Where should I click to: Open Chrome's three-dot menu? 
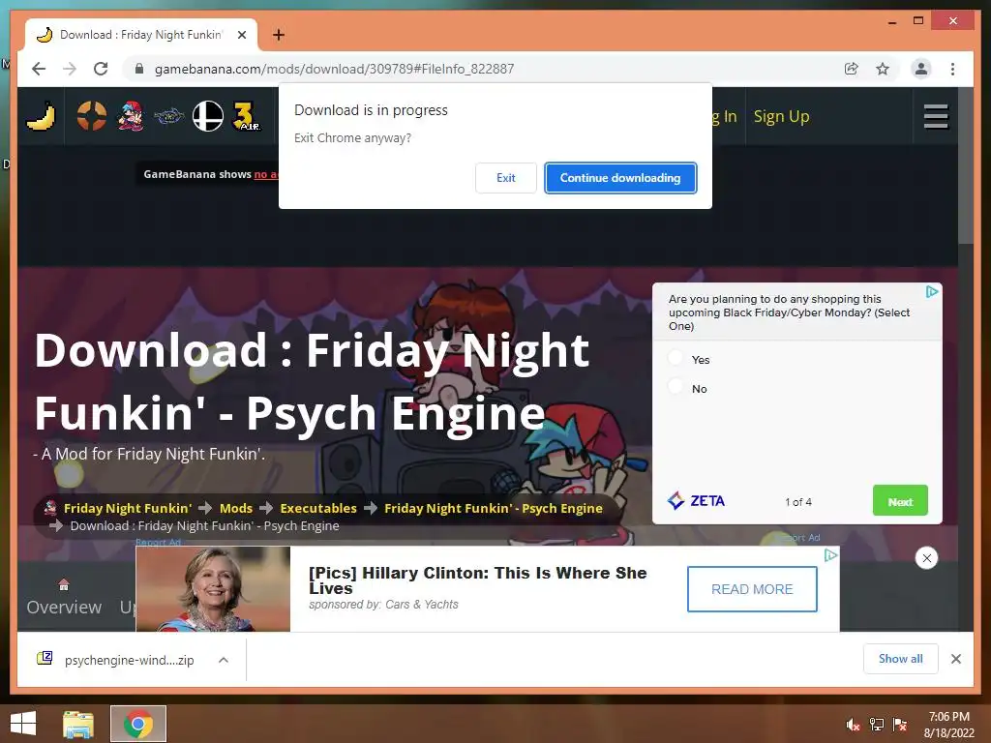[952, 69]
